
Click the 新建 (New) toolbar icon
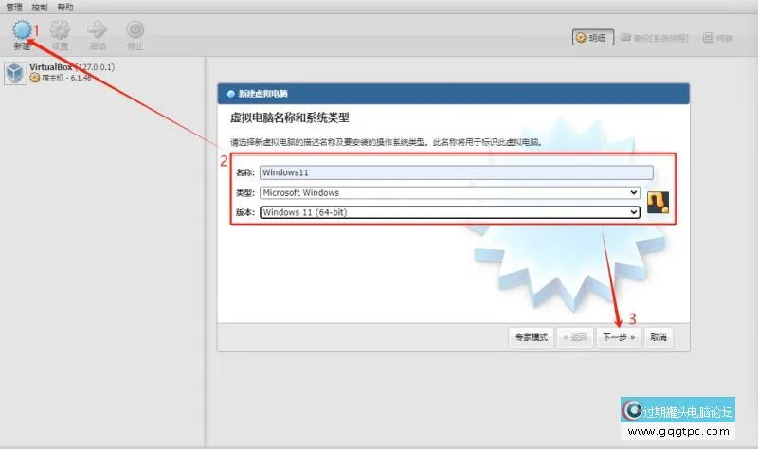pos(21,31)
